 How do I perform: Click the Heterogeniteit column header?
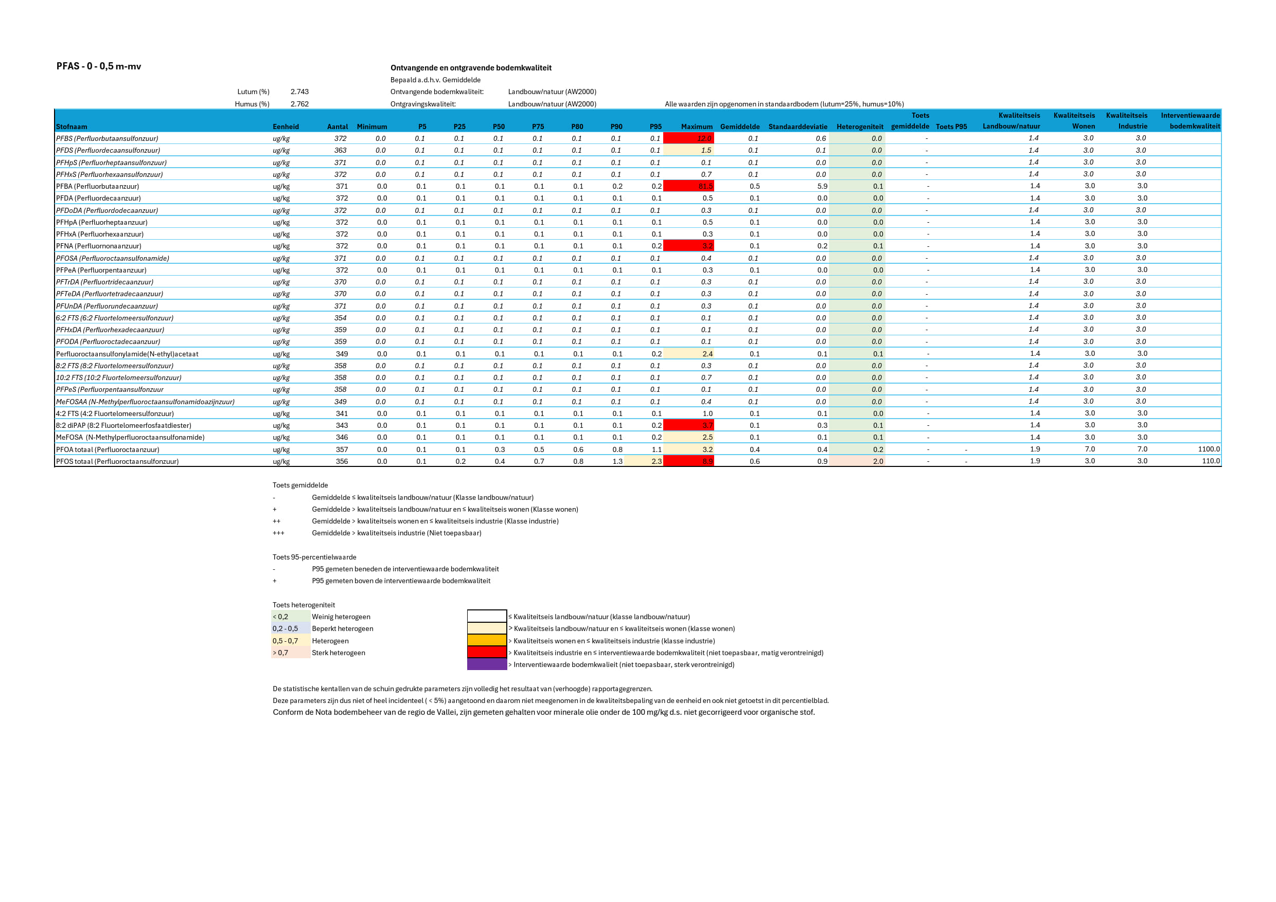(x=859, y=127)
